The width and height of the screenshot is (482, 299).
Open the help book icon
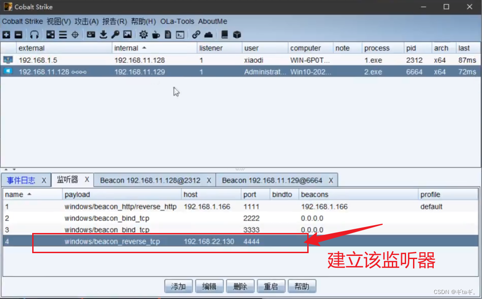225,34
